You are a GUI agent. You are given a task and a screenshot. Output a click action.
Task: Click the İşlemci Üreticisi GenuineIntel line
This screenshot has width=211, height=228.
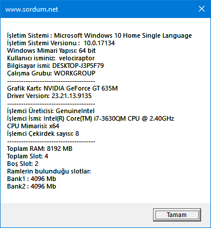click(51, 111)
